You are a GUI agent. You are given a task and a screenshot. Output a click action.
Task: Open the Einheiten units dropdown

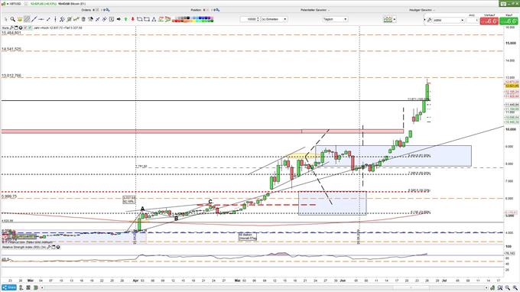(274, 19)
